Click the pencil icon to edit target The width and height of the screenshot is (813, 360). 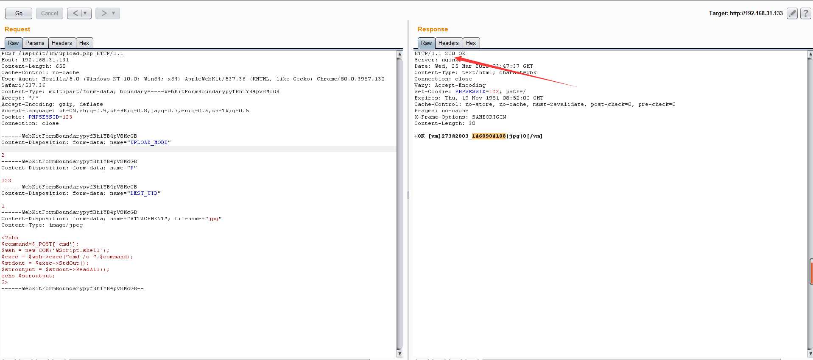(792, 14)
